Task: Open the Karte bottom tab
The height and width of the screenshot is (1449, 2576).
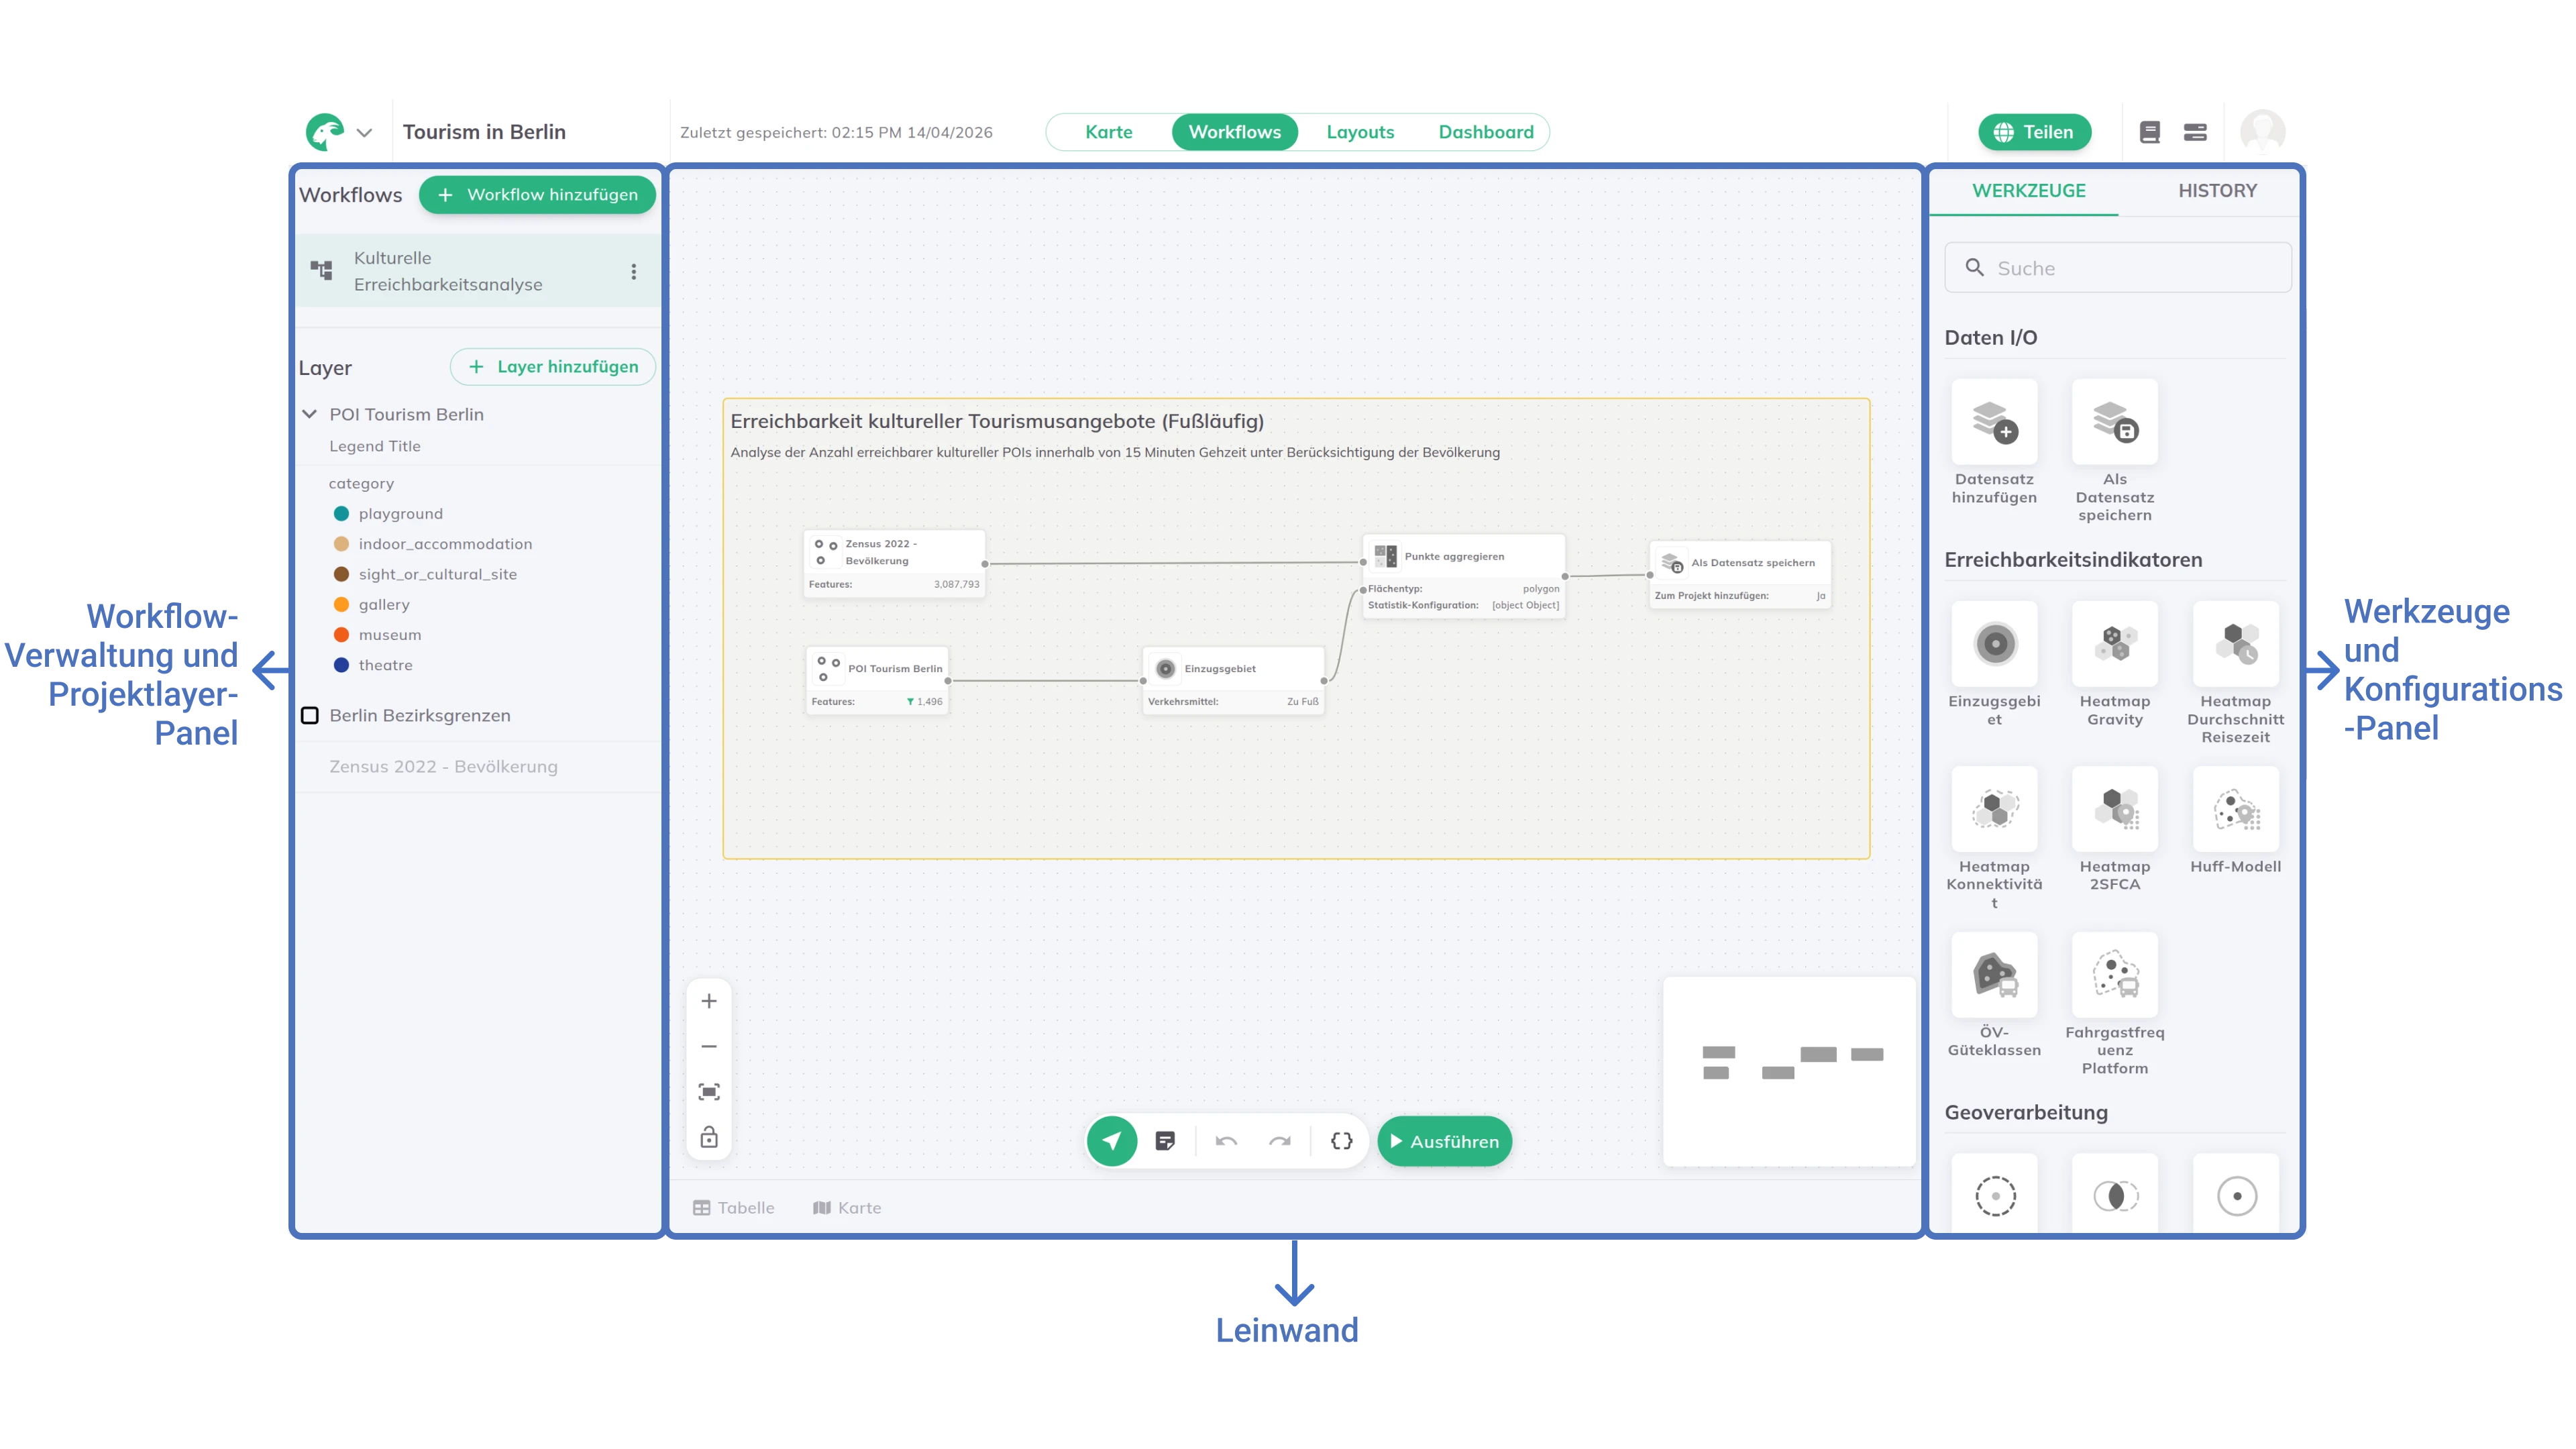Action: [847, 1208]
